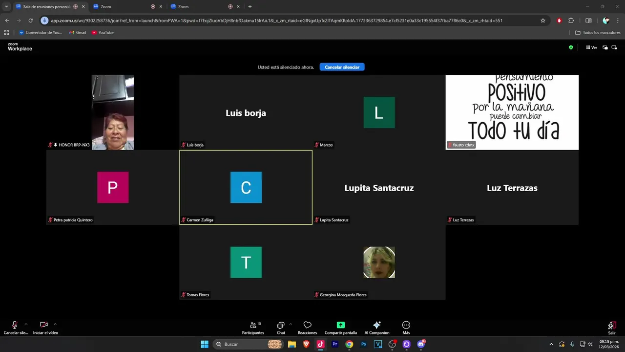This screenshot has width=625, height=352.
Task: Select the Lupita Santacruz participant tile
Action: coord(379,187)
